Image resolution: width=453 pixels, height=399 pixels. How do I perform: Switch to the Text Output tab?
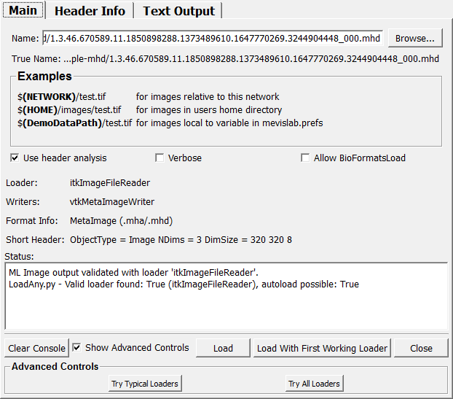(x=178, y=11)
